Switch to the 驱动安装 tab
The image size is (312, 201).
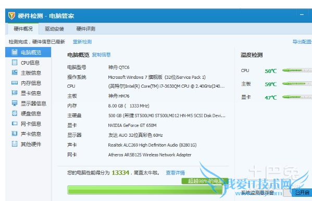(x=54, y=29)
